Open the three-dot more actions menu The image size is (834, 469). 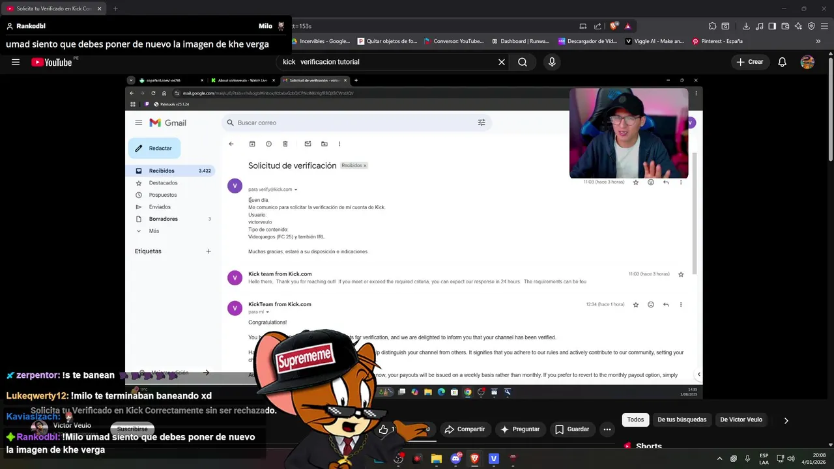point(607,429)
